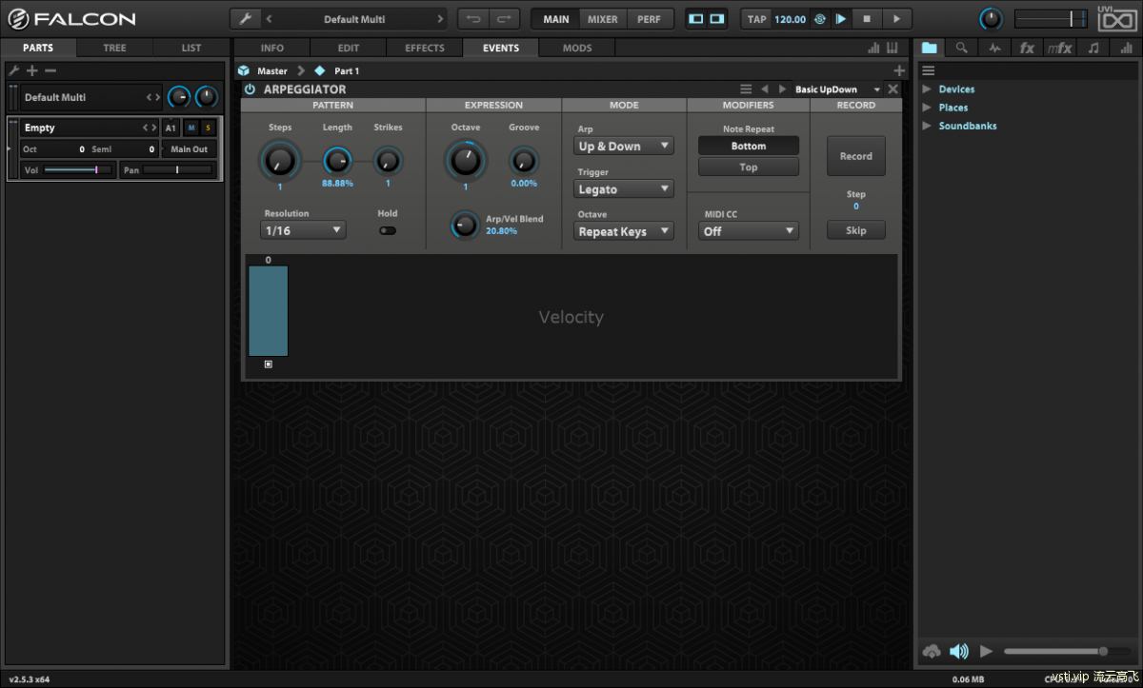The image size is (1143, 688).
Task: Mute the Empty part with M button
Action: click(190, 128)
